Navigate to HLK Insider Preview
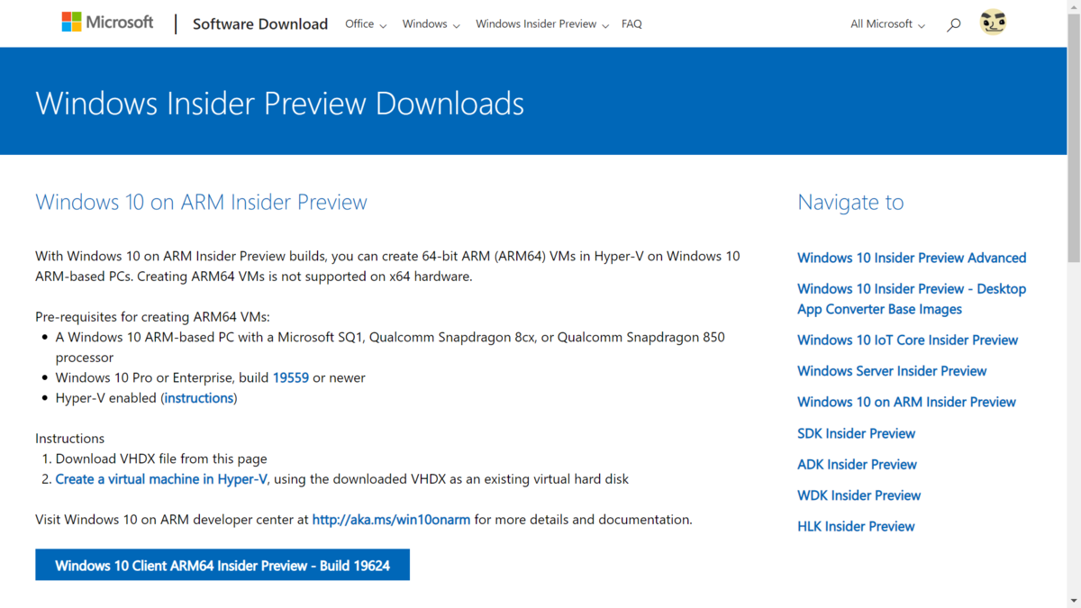 856,527
